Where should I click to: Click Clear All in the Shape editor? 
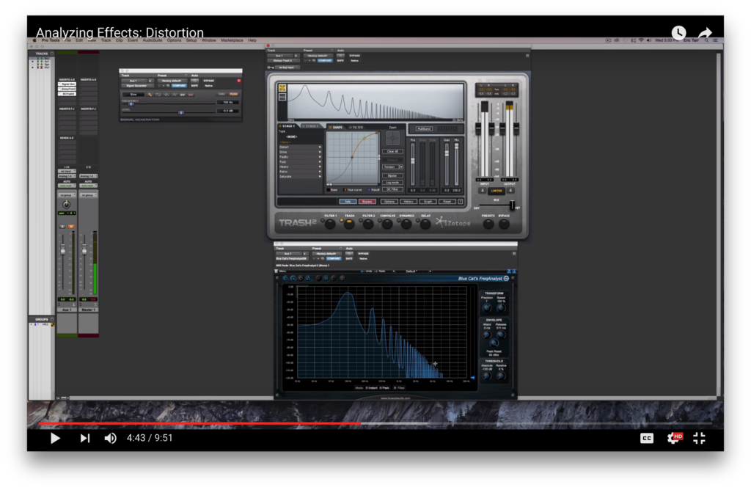click(392, 151)
